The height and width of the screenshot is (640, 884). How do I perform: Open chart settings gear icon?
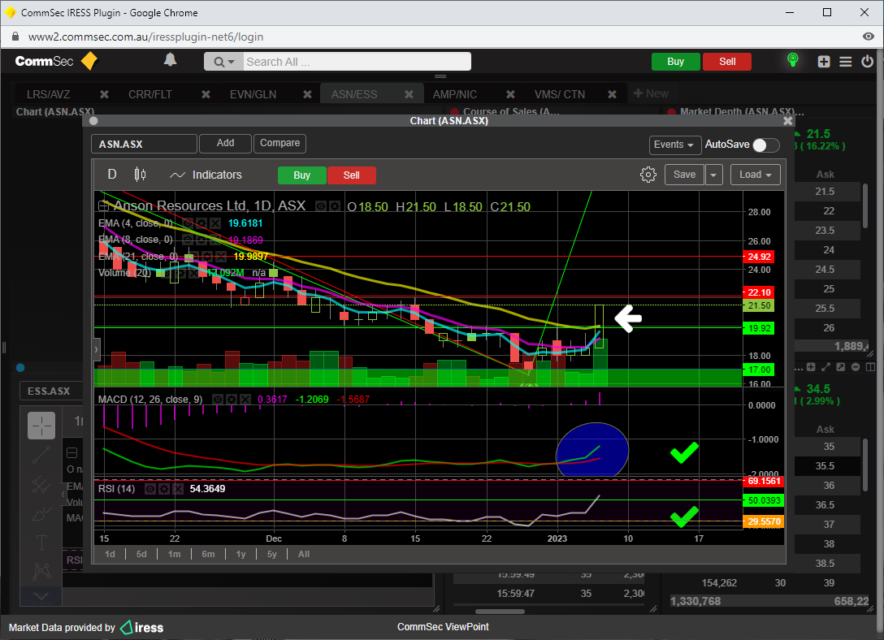648,175
